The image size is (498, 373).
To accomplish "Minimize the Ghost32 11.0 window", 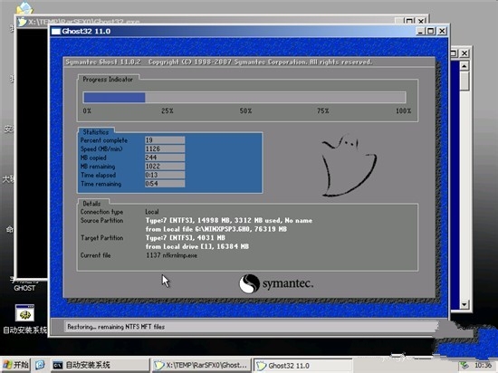I will pos(420,31).
